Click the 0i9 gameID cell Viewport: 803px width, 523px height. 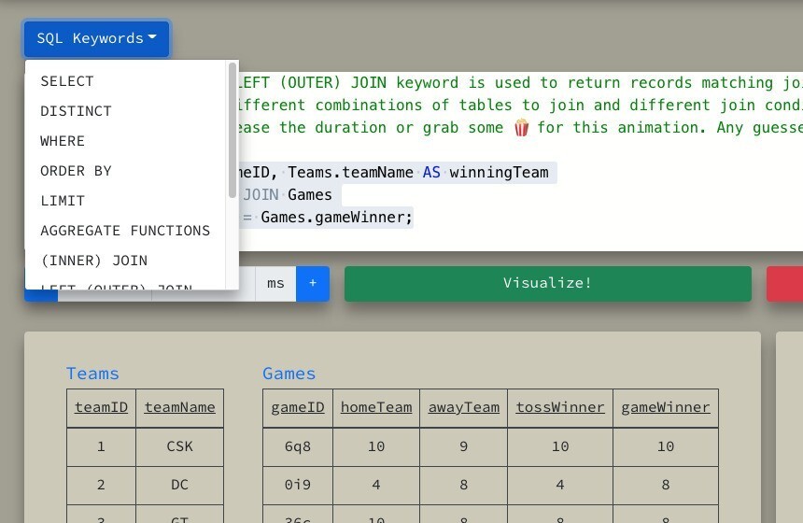[x=298, y=485]
